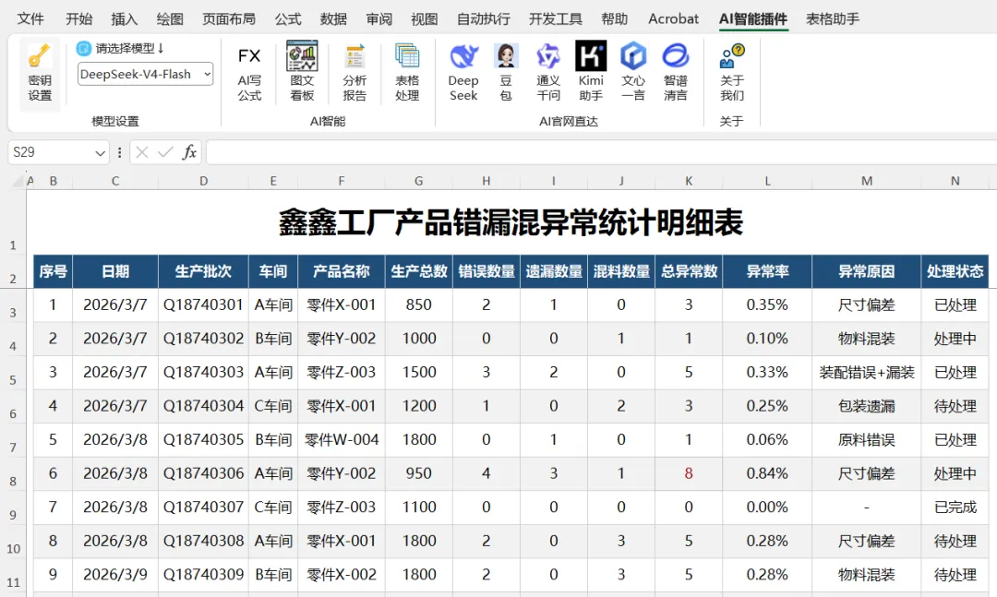Open the DeepSeek-V4-Flash model dropdown
The width and height of the screenshot is (997, 597).
145,75
